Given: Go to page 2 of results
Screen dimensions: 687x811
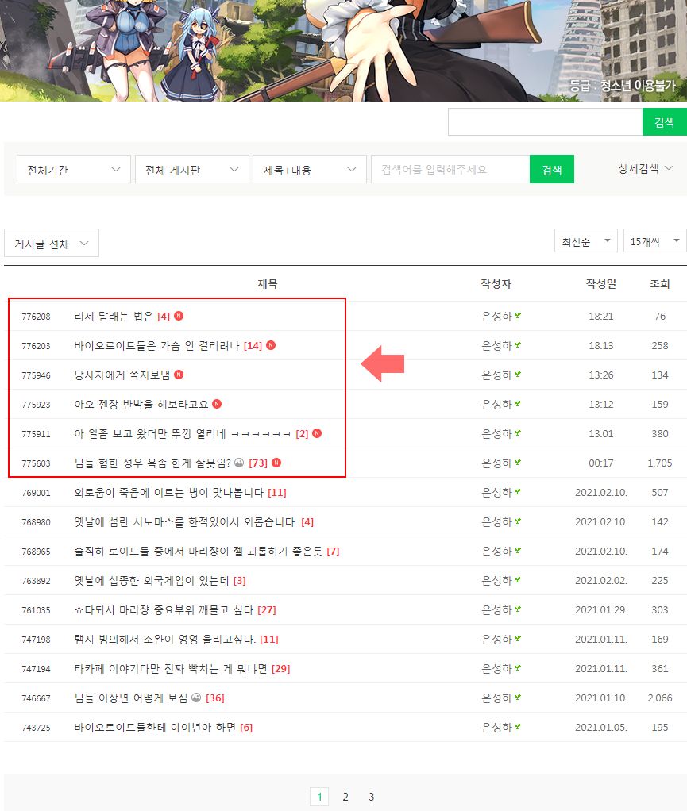Looking at the screenshot, I should [x=345, y=797].
